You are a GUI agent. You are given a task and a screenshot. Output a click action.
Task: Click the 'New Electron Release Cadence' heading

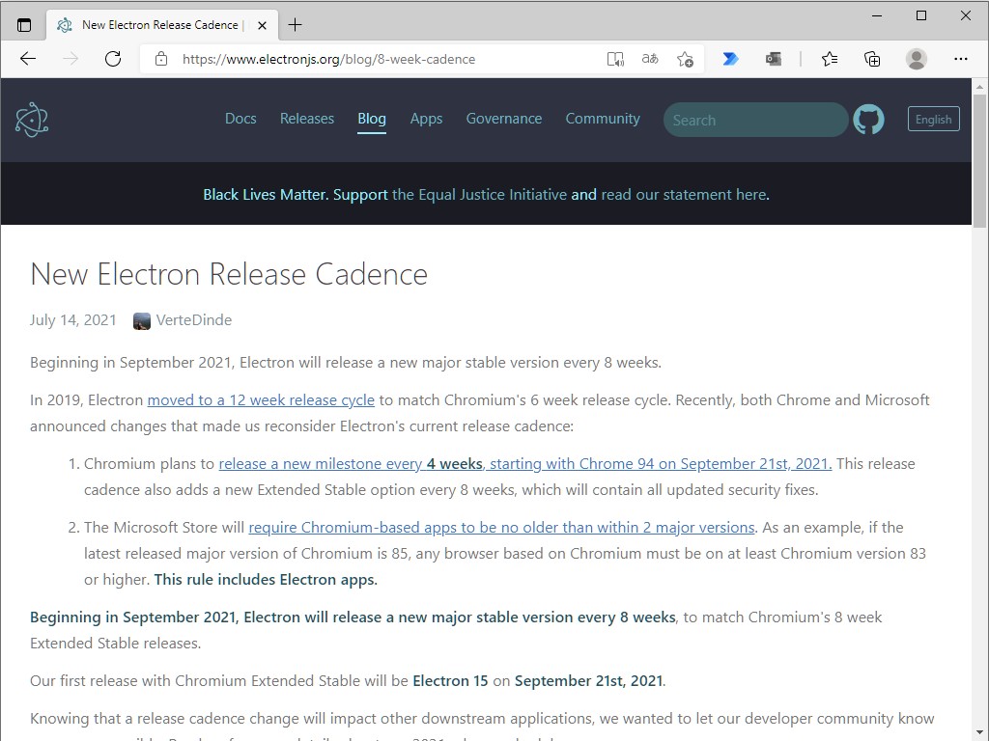pos(229,274)
